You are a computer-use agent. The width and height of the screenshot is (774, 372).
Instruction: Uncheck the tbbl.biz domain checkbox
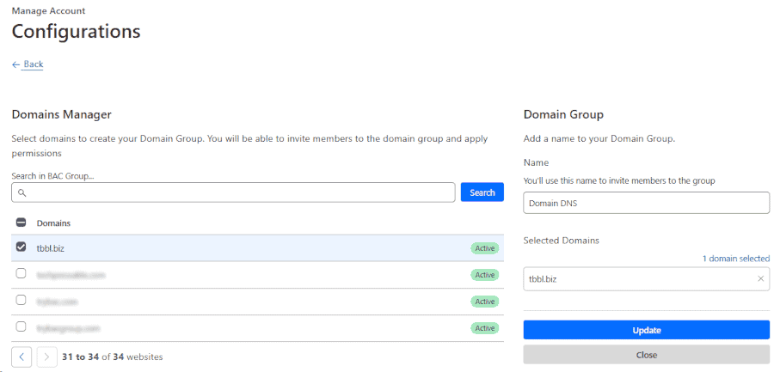(21, 247)
